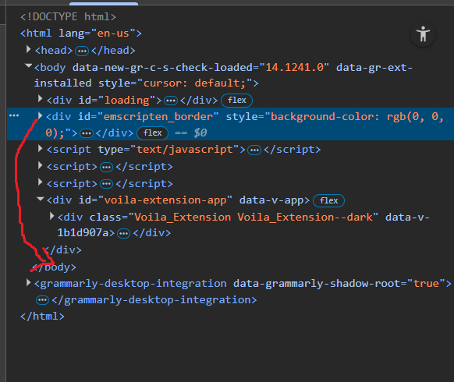The image size is (454, 382).
Task: Click data-grammarly-shadow-root "true" value
Action: 426,283
